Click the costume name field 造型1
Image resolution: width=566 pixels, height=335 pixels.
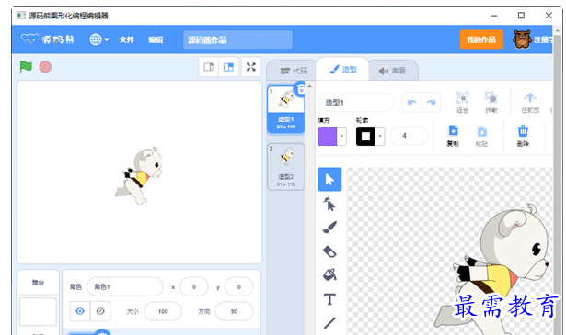pyautogui.click(x=356, y=103)
